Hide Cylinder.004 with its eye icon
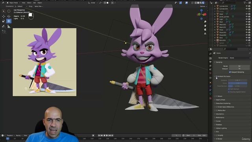 point(246,6)
